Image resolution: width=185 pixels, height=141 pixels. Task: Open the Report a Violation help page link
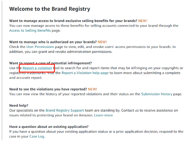pyautogui.click(x=85, y=73)
